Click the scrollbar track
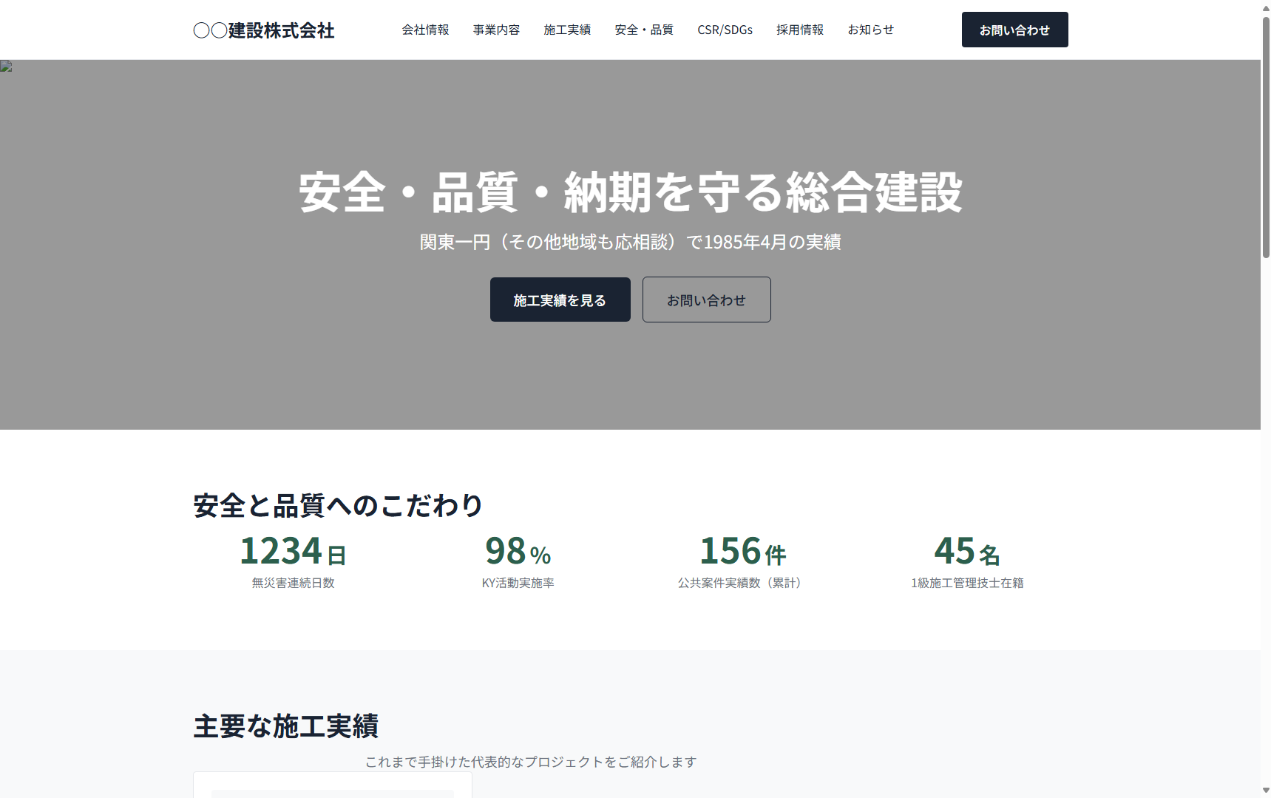 pyautogui.click(x=1265, y=444)
